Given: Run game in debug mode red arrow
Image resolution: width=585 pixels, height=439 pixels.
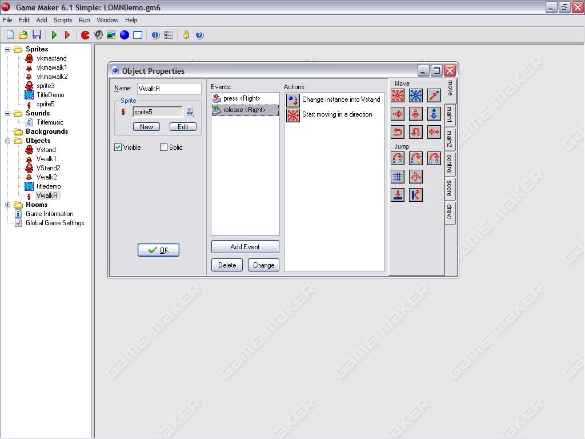Looking at the screenshot, I should 67,35.
